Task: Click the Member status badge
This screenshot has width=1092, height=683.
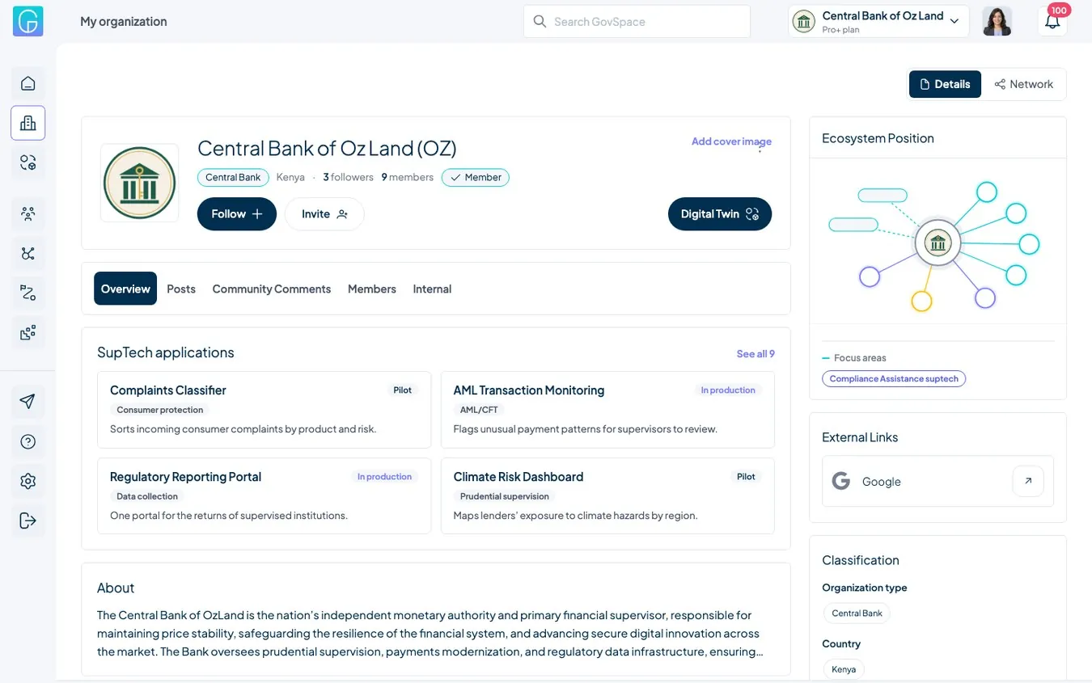Action: 476,177
